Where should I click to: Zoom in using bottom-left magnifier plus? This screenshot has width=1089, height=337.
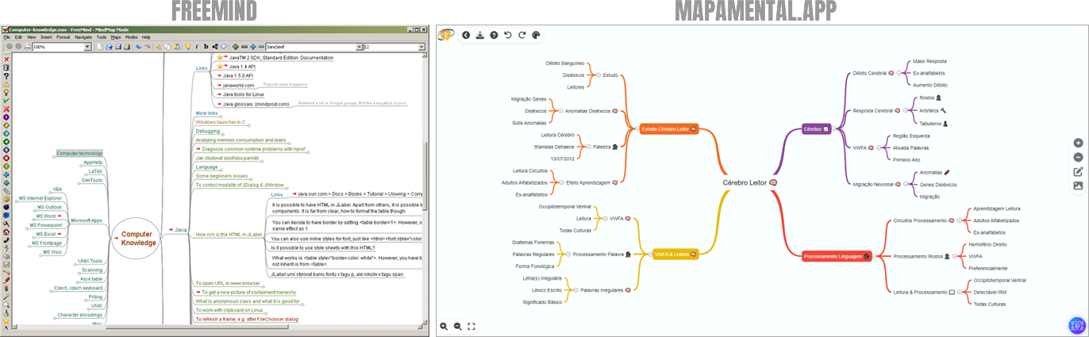tap(444, 326)
